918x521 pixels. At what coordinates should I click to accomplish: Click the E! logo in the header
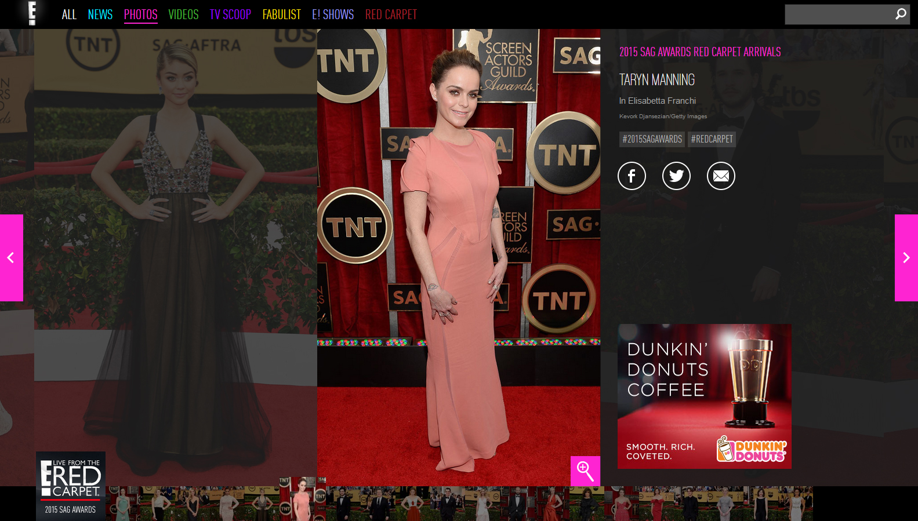(x=32, y=13)
